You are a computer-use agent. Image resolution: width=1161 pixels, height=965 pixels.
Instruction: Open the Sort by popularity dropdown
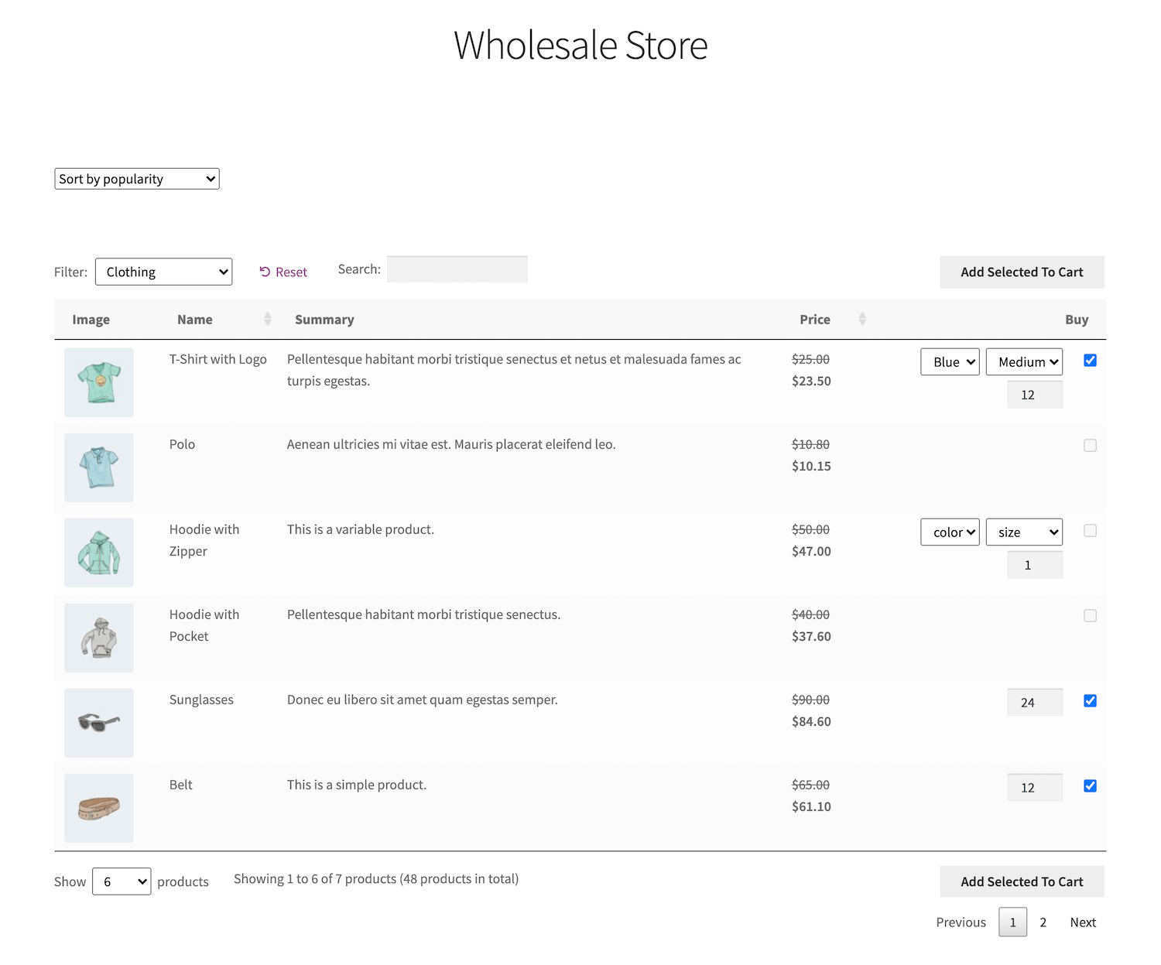(x=137, y=179)
